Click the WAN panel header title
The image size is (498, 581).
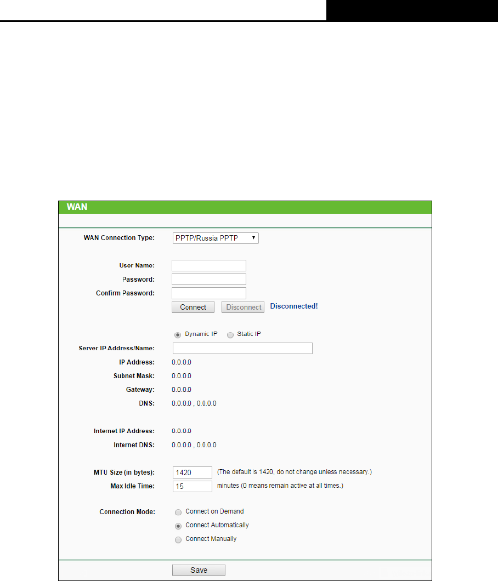(77, 207)
